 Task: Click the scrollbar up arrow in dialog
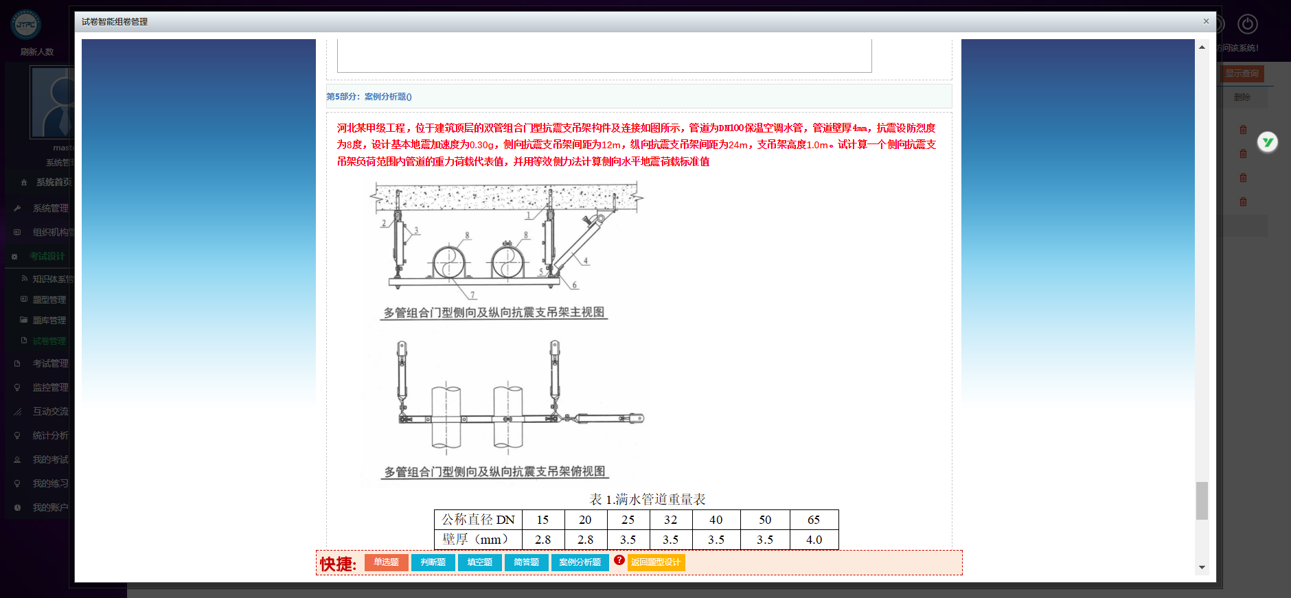pos(1202,47)
